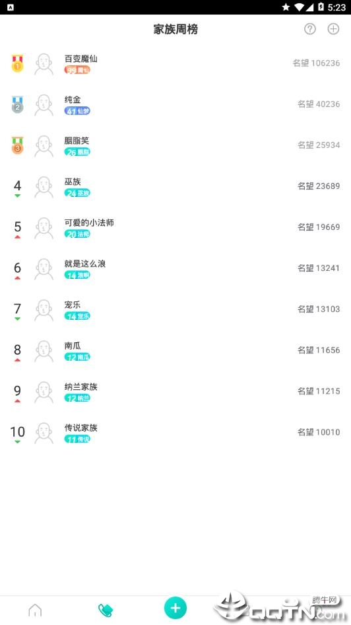351x625 pixels.
Task: Select 可爱的小法师 family name
Action: click(89, 223)
